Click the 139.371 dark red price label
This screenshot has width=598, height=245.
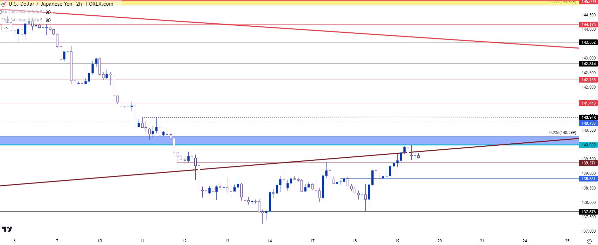tap(588, 163)
